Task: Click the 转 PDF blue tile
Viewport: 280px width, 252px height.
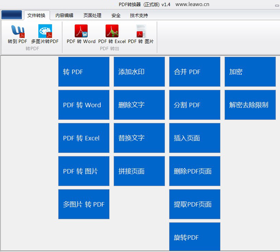Action: (x=84, y=72)
